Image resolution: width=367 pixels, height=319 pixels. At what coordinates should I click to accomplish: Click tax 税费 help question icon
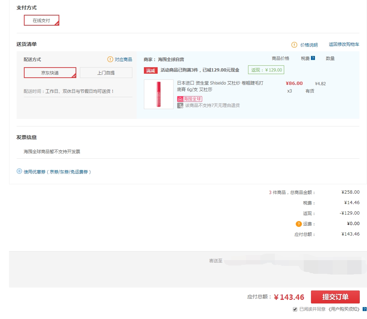click(x=313, y=58)
